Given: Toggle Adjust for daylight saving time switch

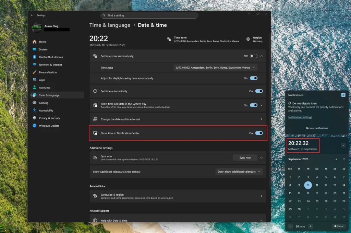Looking at the screenshot, I should coord(254,78).
